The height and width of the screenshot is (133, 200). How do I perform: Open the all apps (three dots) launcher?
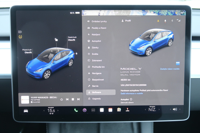tap(93, 110)
